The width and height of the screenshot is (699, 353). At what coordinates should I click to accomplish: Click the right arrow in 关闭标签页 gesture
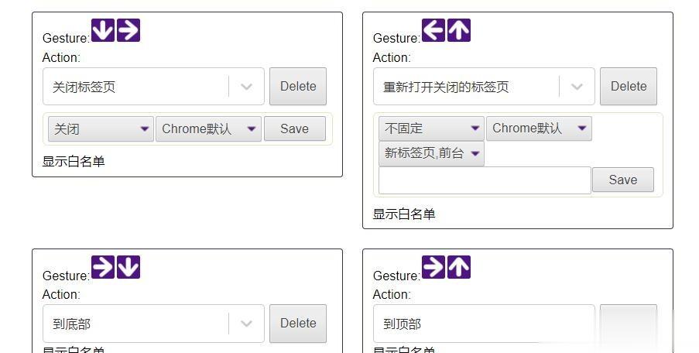pos(128,31)
